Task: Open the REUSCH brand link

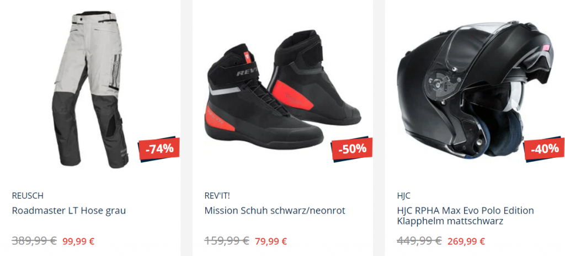Action: pos(28,196)
